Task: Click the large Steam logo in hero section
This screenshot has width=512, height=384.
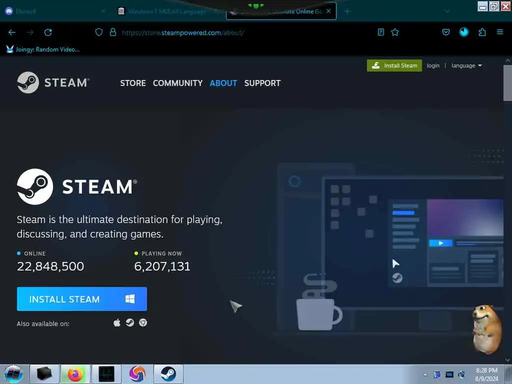Action: 77,187
